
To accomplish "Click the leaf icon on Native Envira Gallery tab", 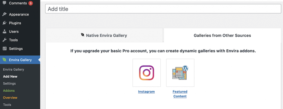I will (x=83, y=35).
